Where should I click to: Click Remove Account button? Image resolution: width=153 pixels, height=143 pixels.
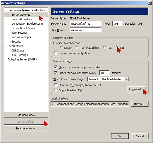[x=26, y=128]
